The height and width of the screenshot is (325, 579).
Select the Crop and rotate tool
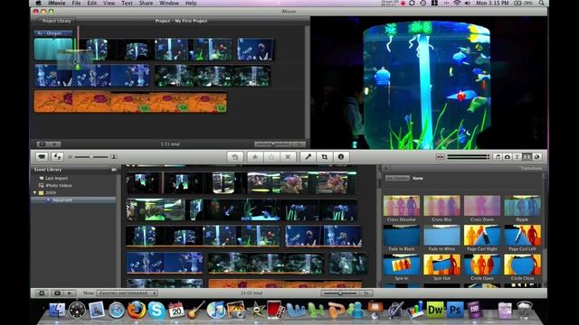pyautogui.click(x=324, y=157)
